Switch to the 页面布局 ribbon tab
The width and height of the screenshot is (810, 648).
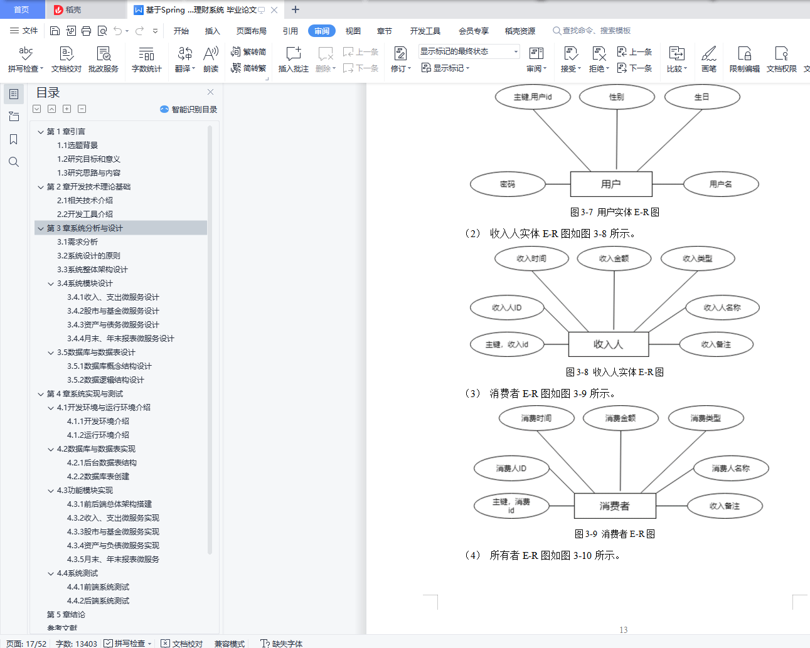[x=252, y=31]
